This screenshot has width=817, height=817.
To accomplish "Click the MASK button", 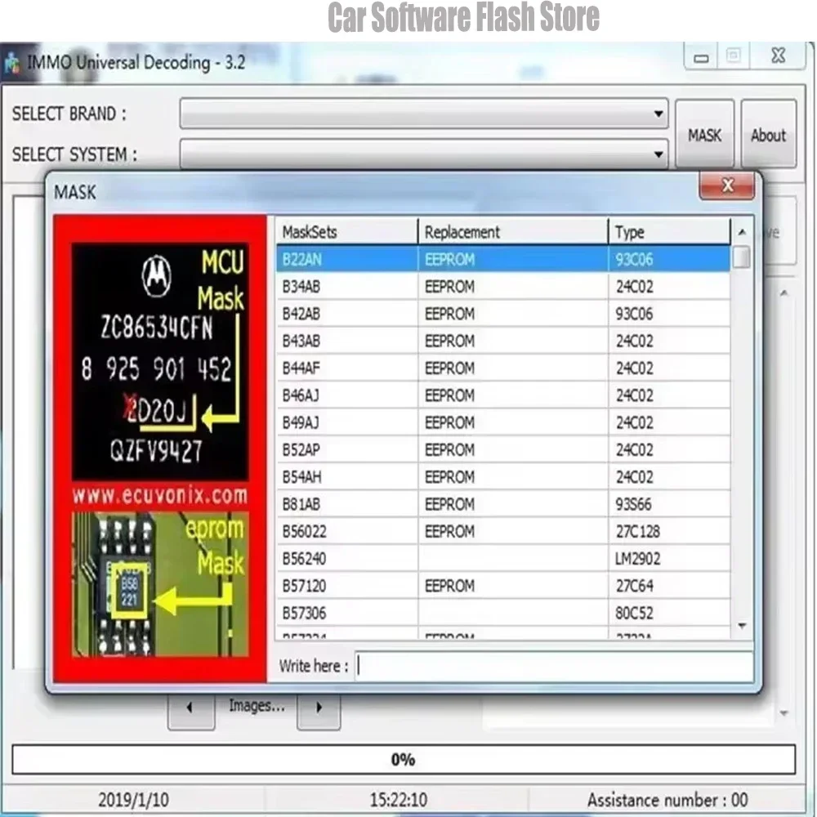I will coord(704,135).
